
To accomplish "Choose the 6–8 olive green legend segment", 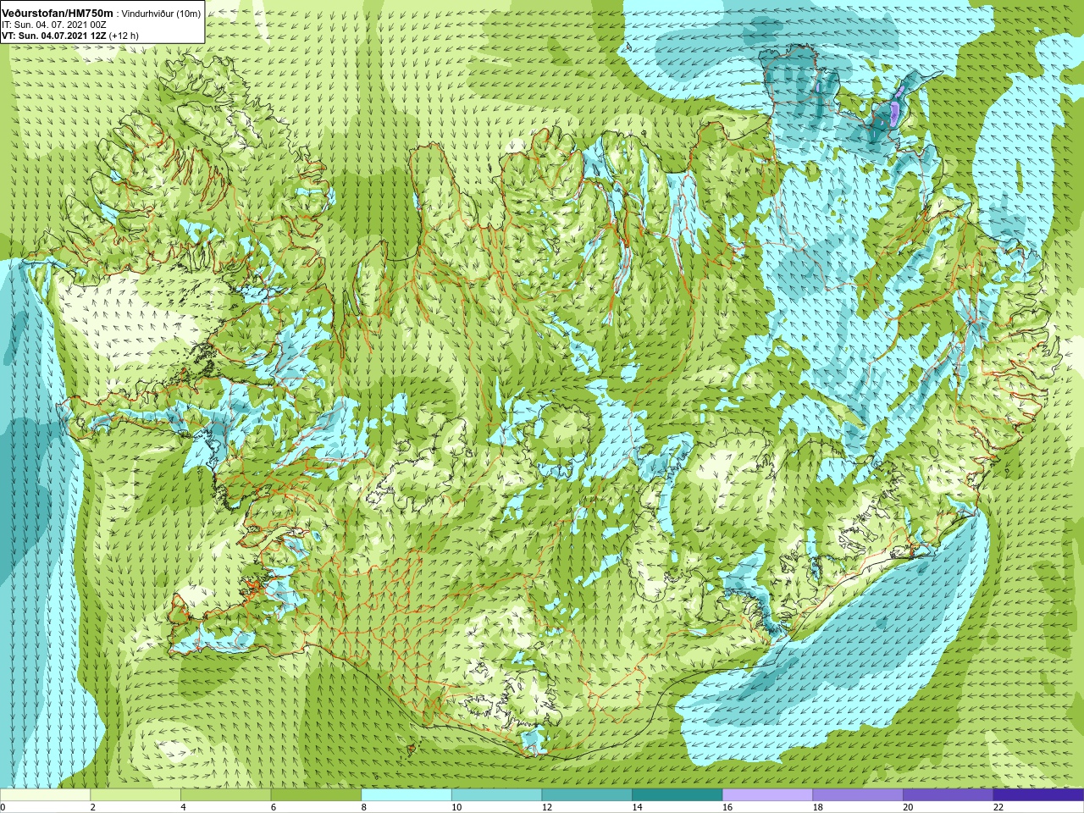I will click(316, 795).
